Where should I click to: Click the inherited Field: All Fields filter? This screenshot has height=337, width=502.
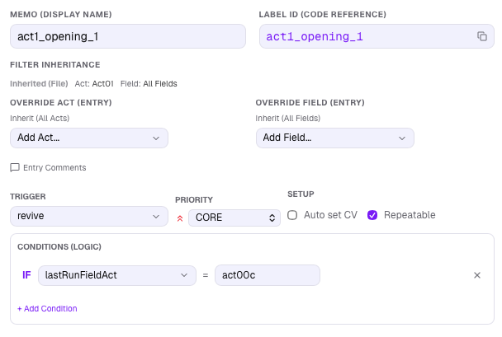pyautogui.click(x=149, y=83)
